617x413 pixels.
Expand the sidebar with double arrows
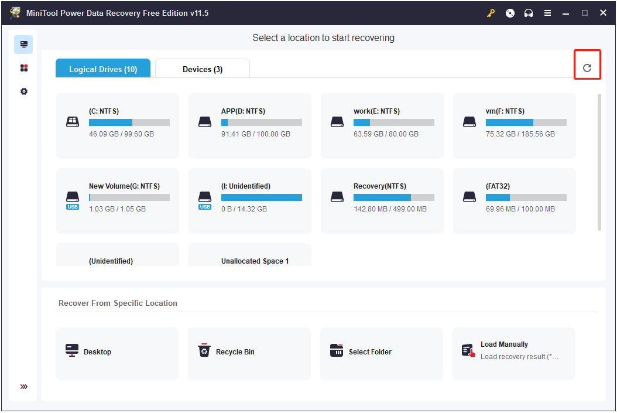[x=24, y=387]
